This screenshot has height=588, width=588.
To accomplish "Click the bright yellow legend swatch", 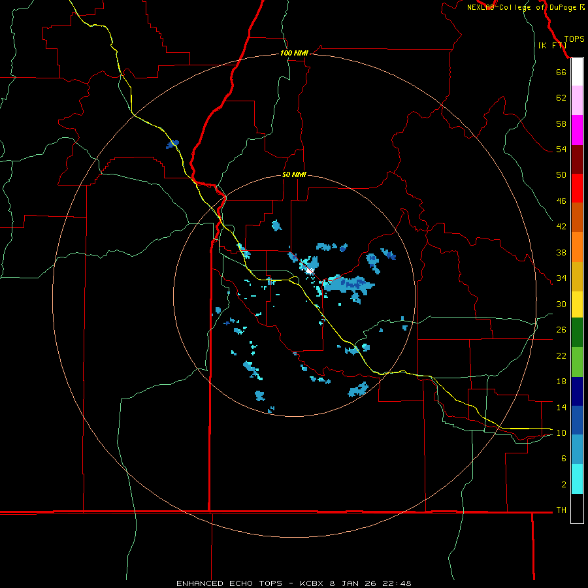I will click(577, 304).
